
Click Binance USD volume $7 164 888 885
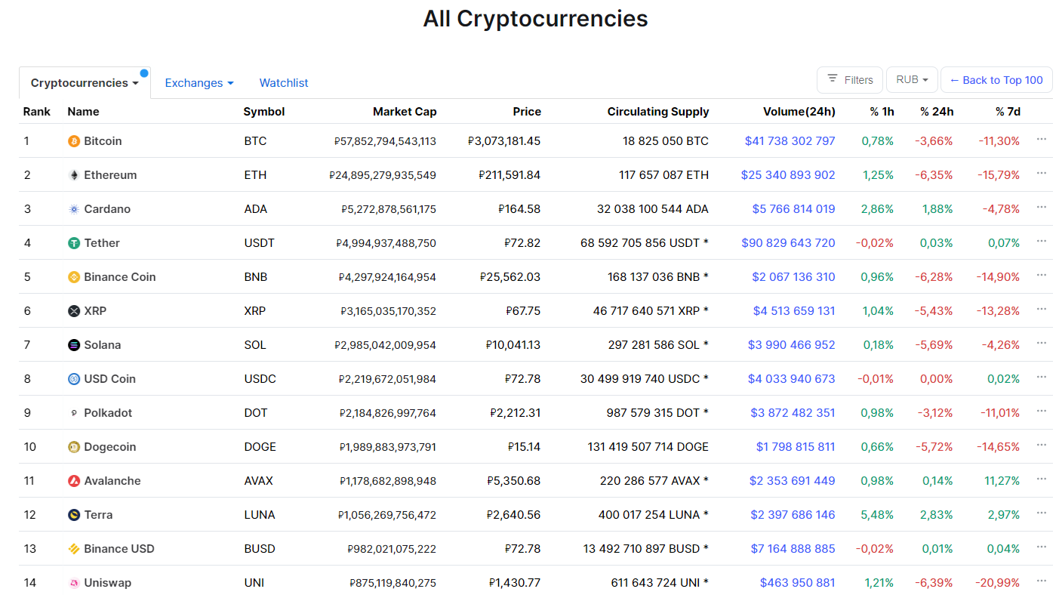(x=793, y=549)
